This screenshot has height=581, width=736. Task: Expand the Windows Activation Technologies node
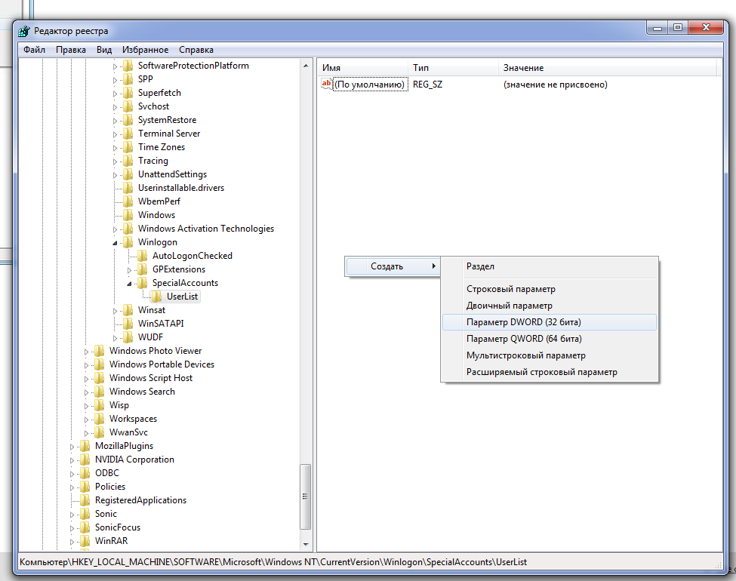click(x=115, y=229)
